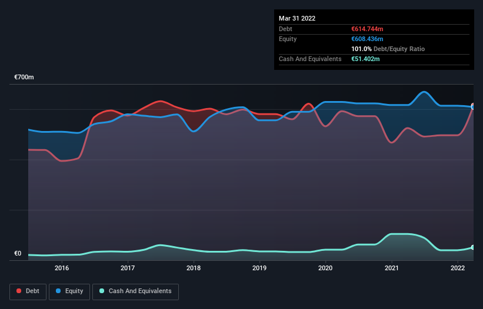Select the 2021 x-axis label
Screen dimensions: 483x309
[391, 268]
